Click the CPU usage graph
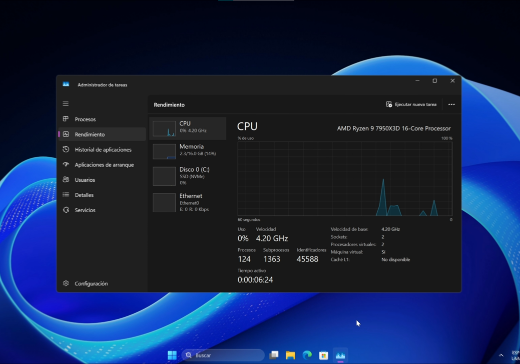520x364 pixels. (344, 179)
